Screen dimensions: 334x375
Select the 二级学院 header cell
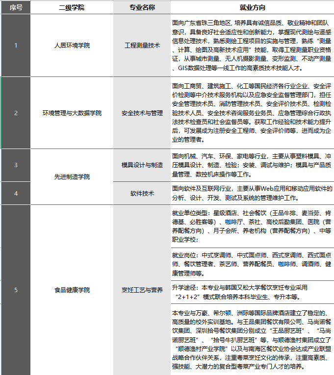coord(72,7)
